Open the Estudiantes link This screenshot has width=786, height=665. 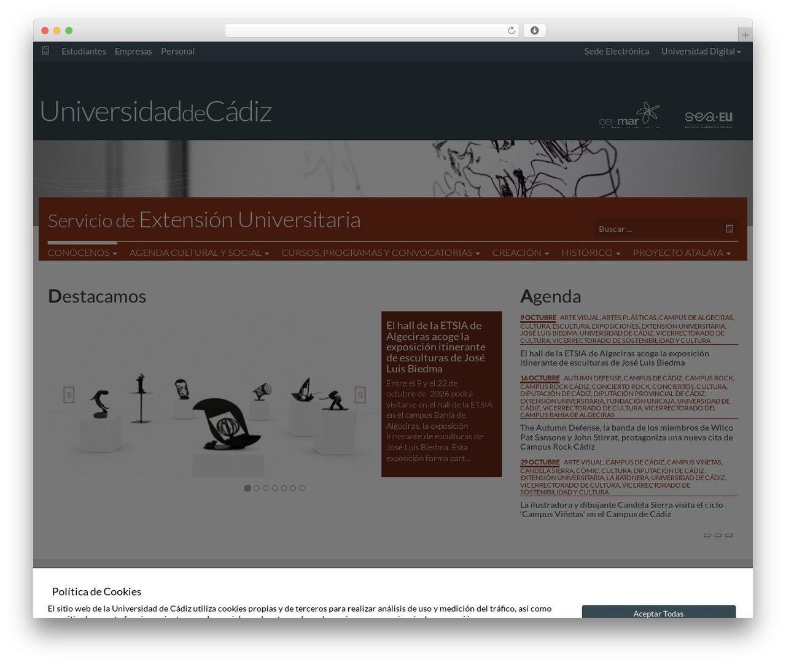[x=84, y=52]
